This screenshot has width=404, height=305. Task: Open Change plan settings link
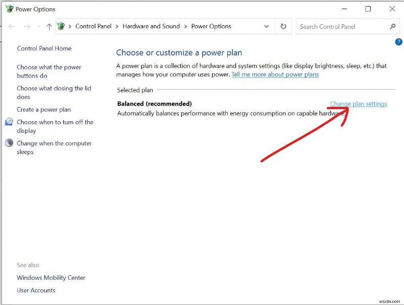point(359,104)
